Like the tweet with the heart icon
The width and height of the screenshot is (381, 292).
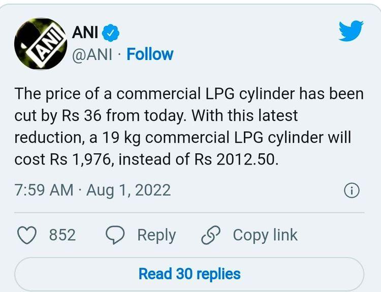(27, 235)
